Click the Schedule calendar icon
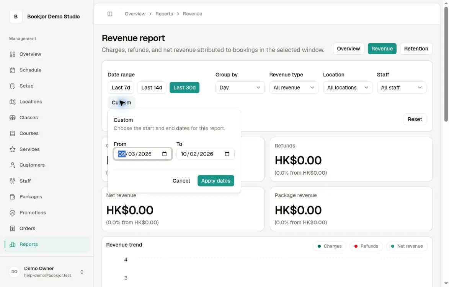Image resolution: width=449 pixels, height=287 pixels. (x=12, y=70)
